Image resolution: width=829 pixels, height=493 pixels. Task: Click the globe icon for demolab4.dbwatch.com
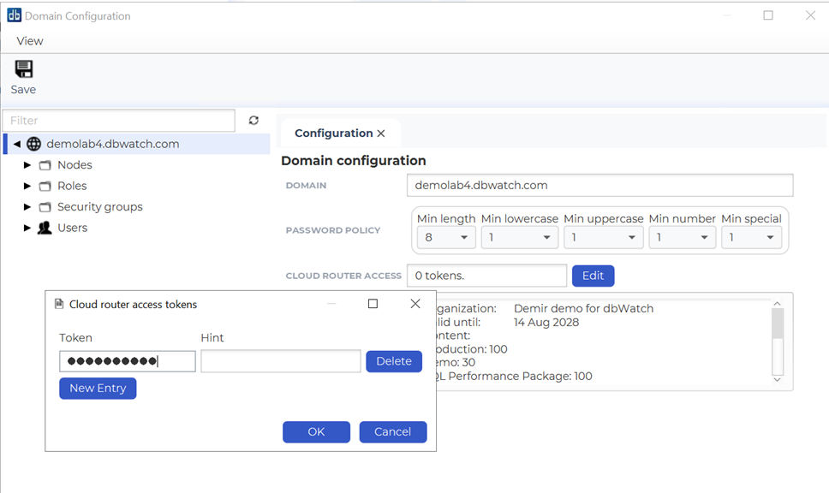(x=34, y=144)
